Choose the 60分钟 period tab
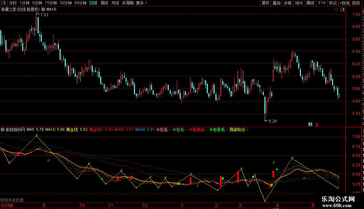 [x=81, y=3]
